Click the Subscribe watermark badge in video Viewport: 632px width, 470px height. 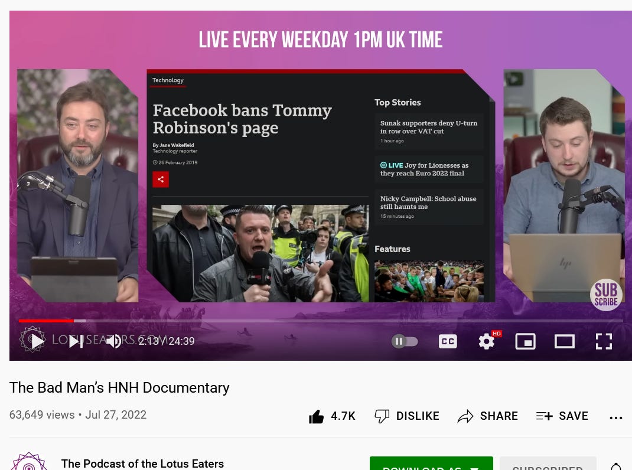606,295
